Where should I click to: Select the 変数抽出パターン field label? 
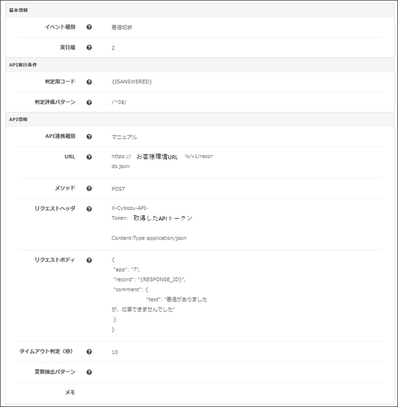click(x=55, y=372)
